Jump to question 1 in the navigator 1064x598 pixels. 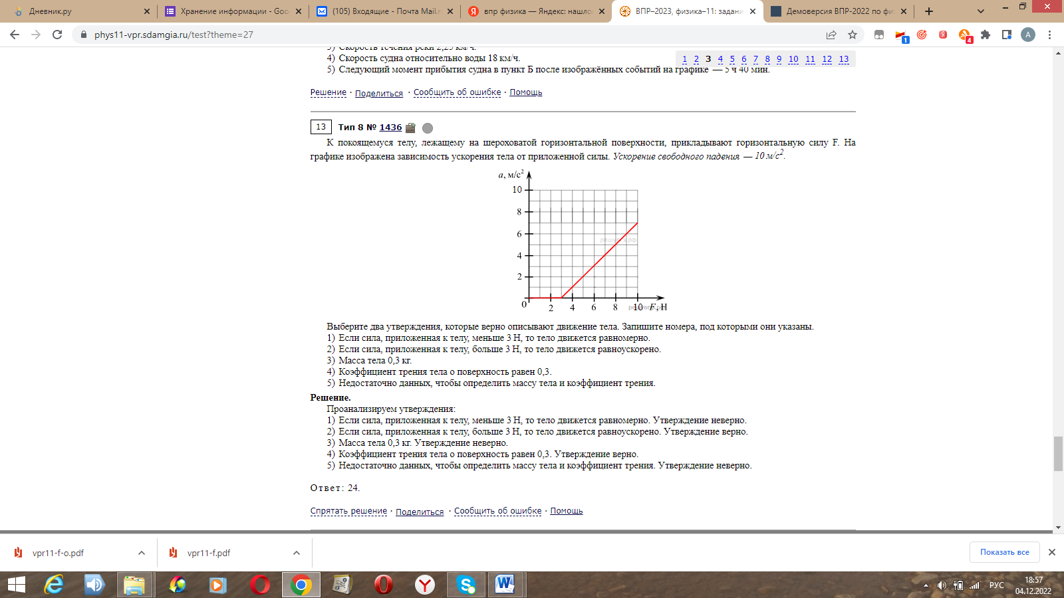(x=685, y=59)
